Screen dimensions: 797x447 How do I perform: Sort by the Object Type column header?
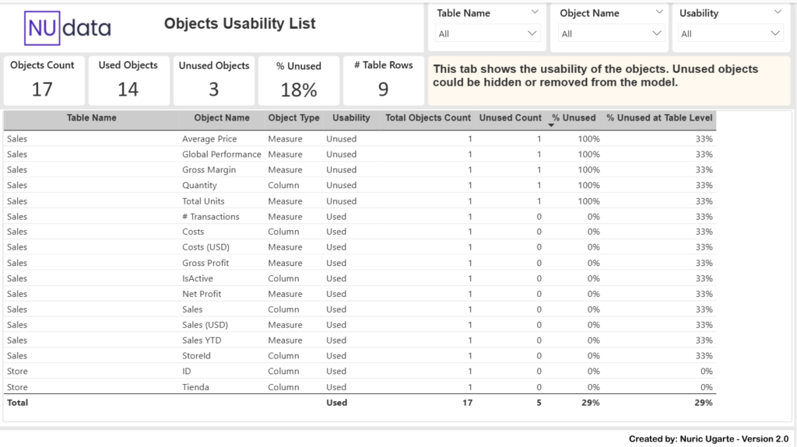pos(293,118)
